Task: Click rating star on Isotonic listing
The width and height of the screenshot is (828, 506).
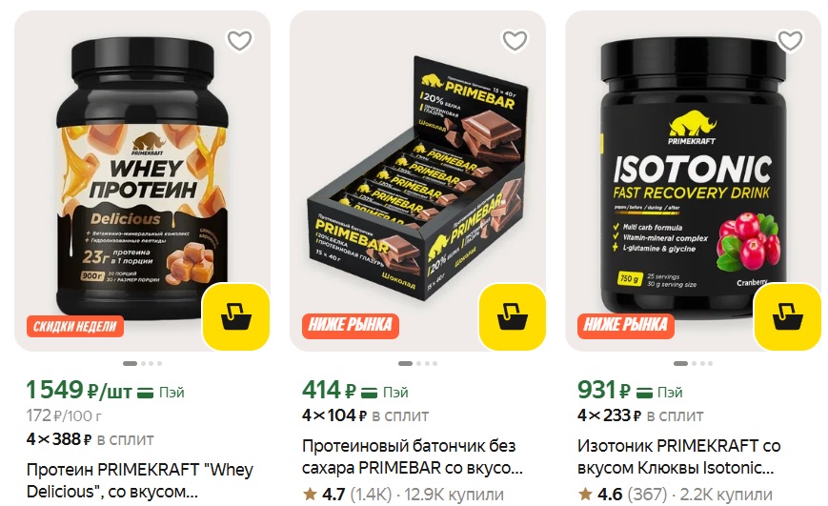Action: 585,495
